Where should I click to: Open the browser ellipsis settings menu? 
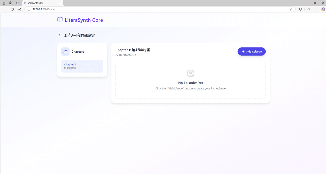pyautogui.click(x=316, y=9)
